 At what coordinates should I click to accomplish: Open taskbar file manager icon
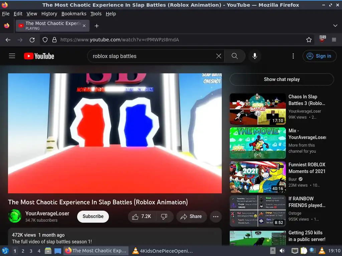(x=48, y=251)
